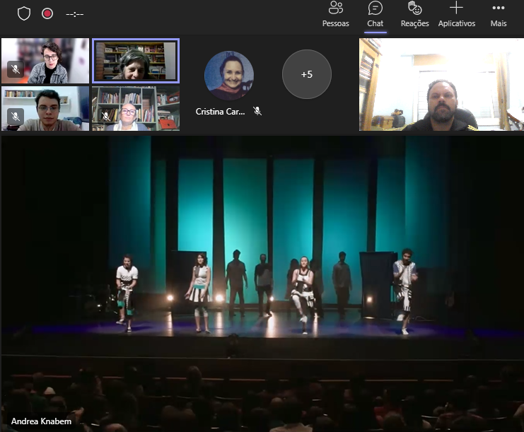
Task: Open Aplicativos to add apps
Action: (457, 15)
